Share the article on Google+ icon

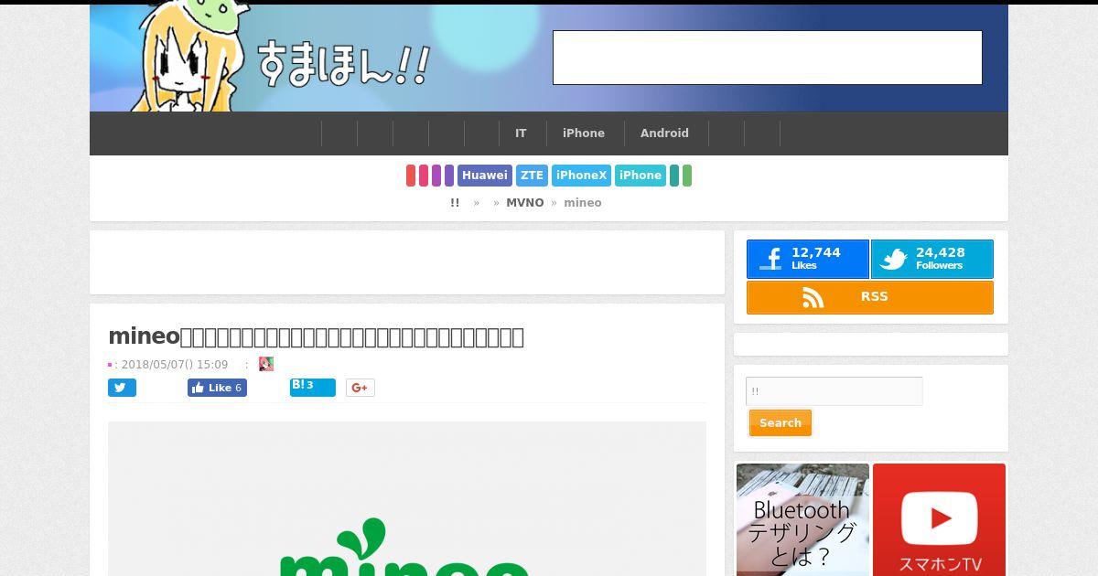click(361, 388)
